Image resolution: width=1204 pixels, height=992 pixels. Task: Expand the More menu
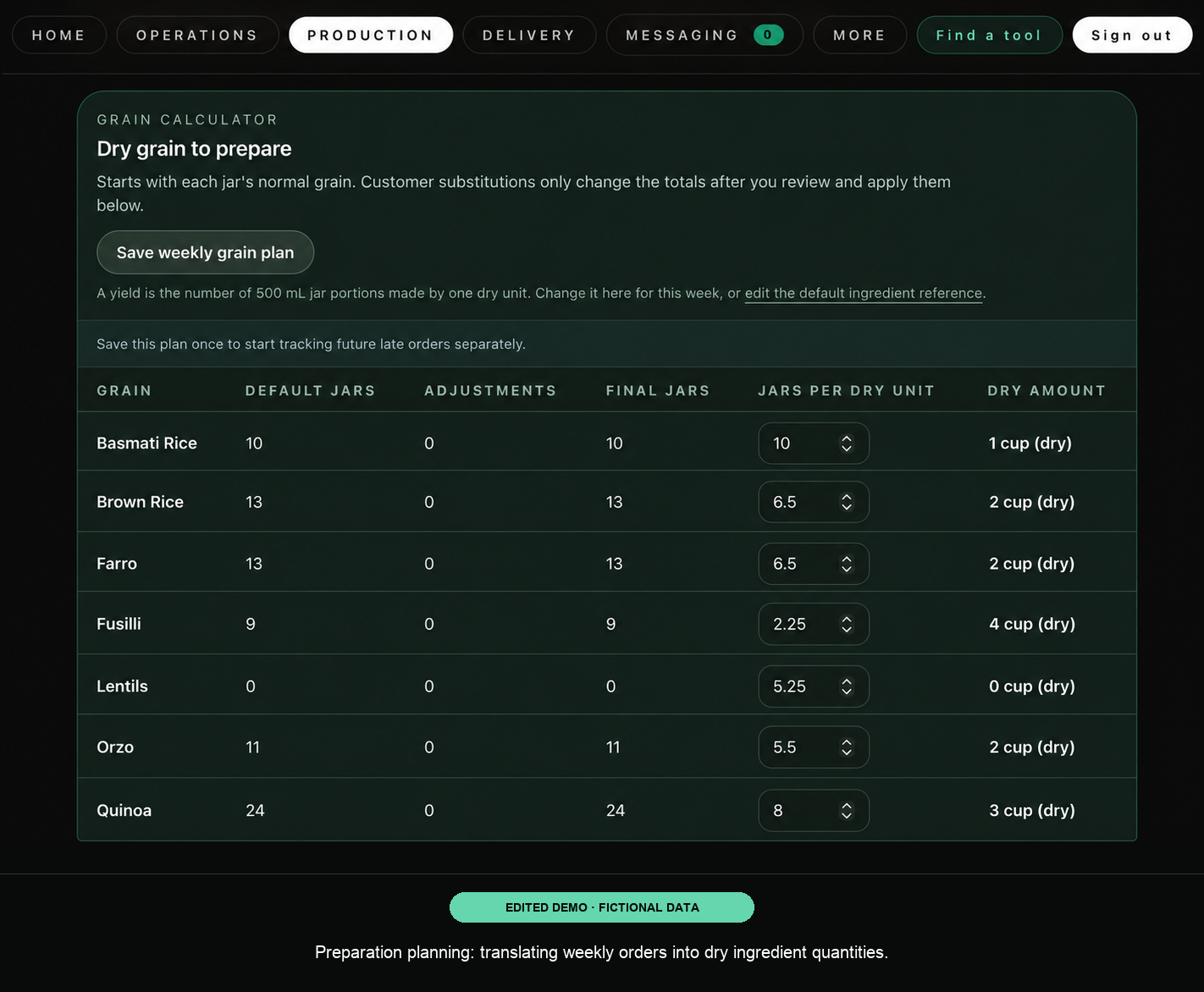pos(859,36)
